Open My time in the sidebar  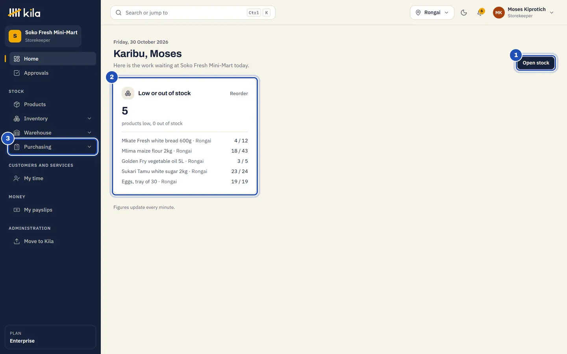[x=53, y=178]
